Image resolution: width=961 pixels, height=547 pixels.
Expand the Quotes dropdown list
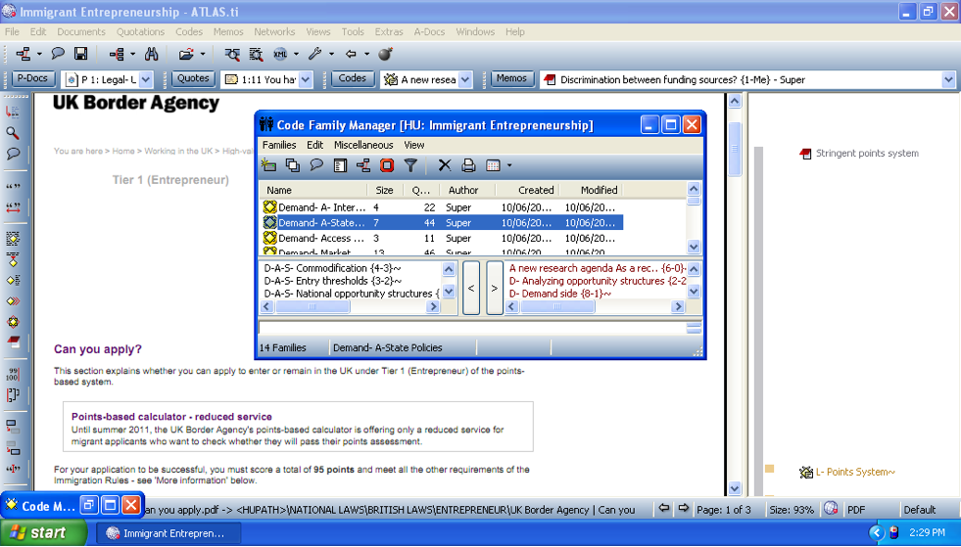[306, 79]
